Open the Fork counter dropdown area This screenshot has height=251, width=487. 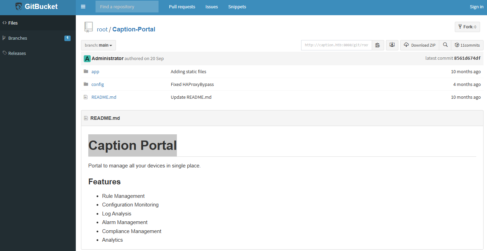[x=467, y=27]
